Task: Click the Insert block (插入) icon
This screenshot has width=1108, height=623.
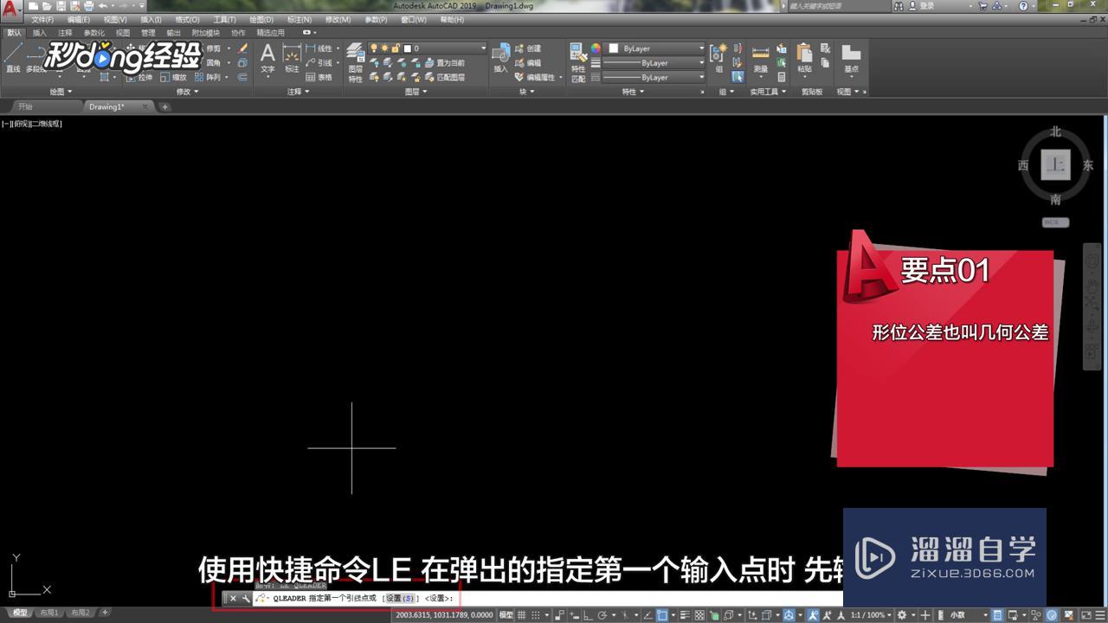Action: point(500,57)
